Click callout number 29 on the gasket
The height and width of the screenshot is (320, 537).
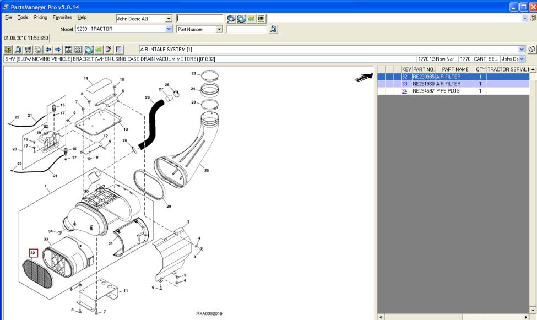169,206
